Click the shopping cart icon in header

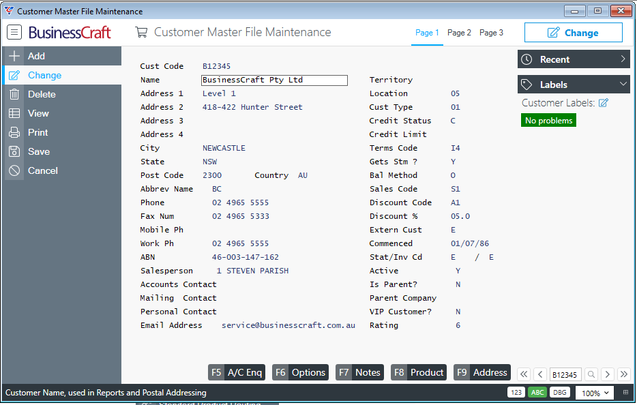coord(141,32)
